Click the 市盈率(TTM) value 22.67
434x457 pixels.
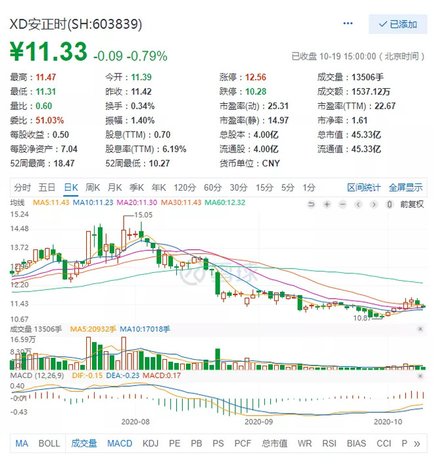pyautogui.click(x=385, y=106)
